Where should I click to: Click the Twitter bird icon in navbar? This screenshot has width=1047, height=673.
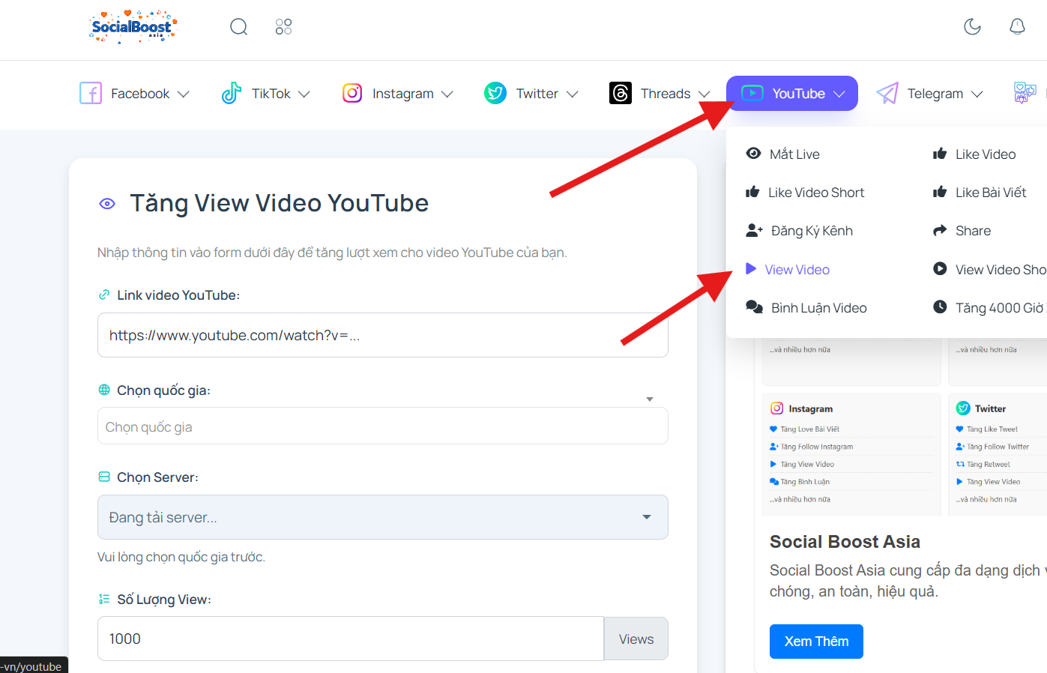click(495, 93)
